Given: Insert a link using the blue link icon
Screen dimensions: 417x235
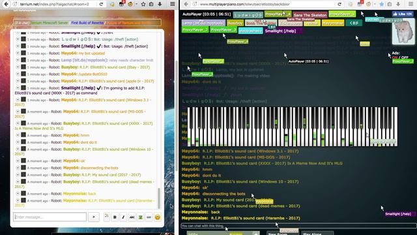Looking at the screenshot, I should click(149, 217).
